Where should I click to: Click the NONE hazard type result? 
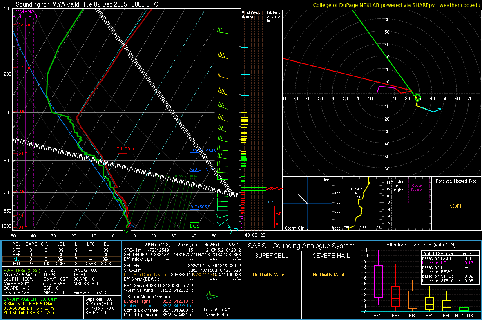456,206
